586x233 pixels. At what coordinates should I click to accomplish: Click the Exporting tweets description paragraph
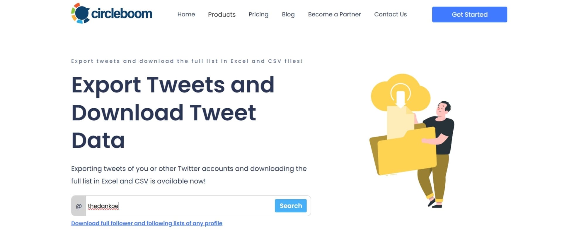pos(189,175)
